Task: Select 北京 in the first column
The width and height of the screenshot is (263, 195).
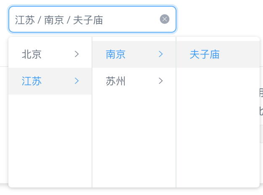Action: 32,54
